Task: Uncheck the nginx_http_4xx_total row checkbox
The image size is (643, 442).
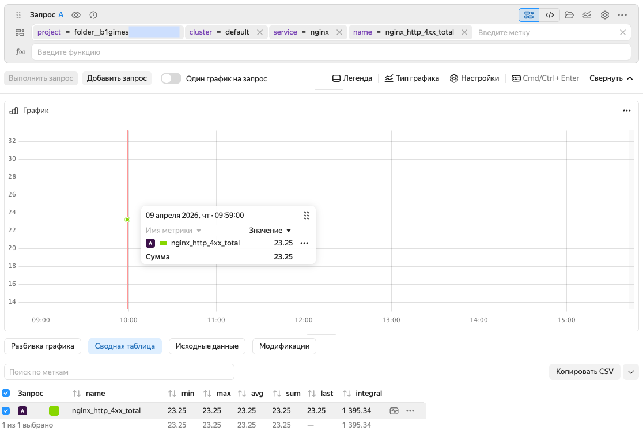Action: pos(6,411)
